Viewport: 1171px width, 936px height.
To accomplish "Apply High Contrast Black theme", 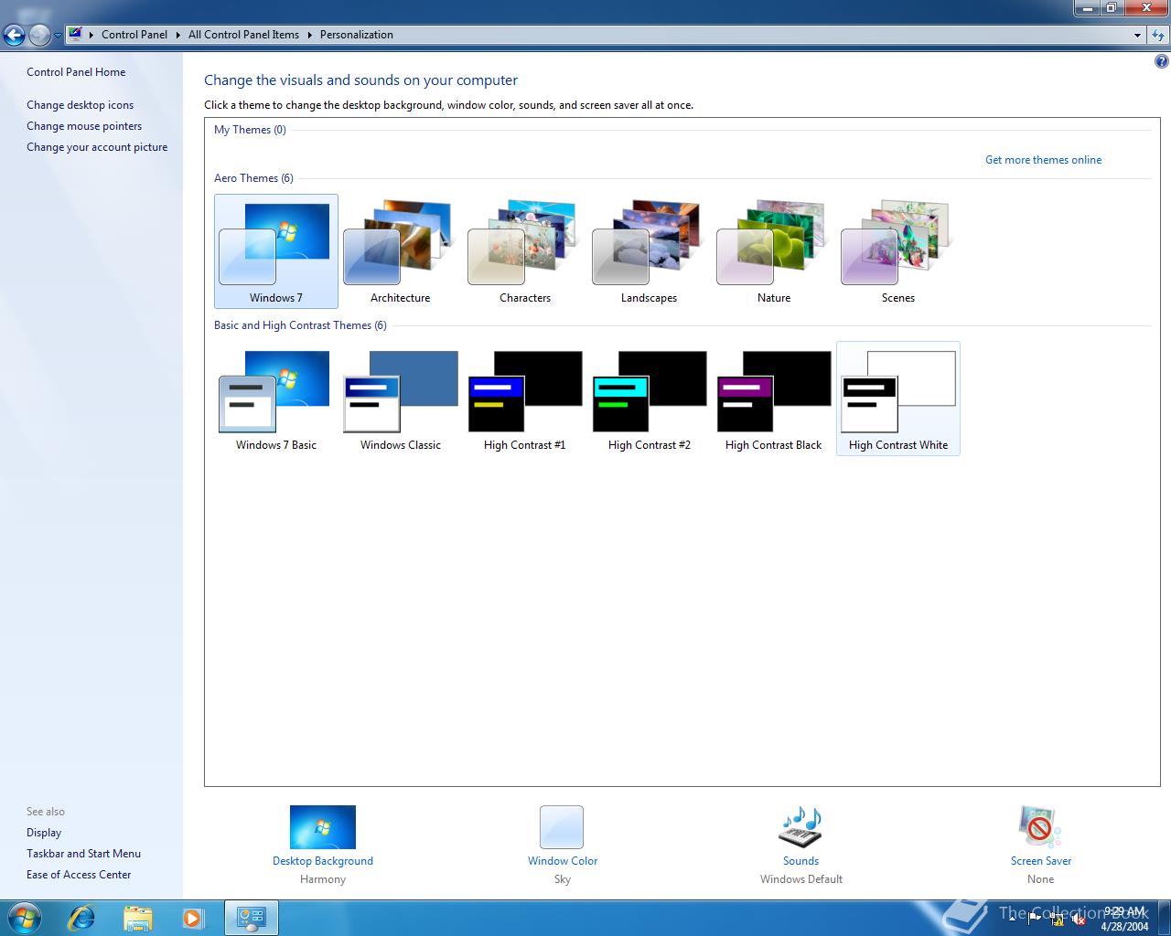I will click(x=773, y=399).
